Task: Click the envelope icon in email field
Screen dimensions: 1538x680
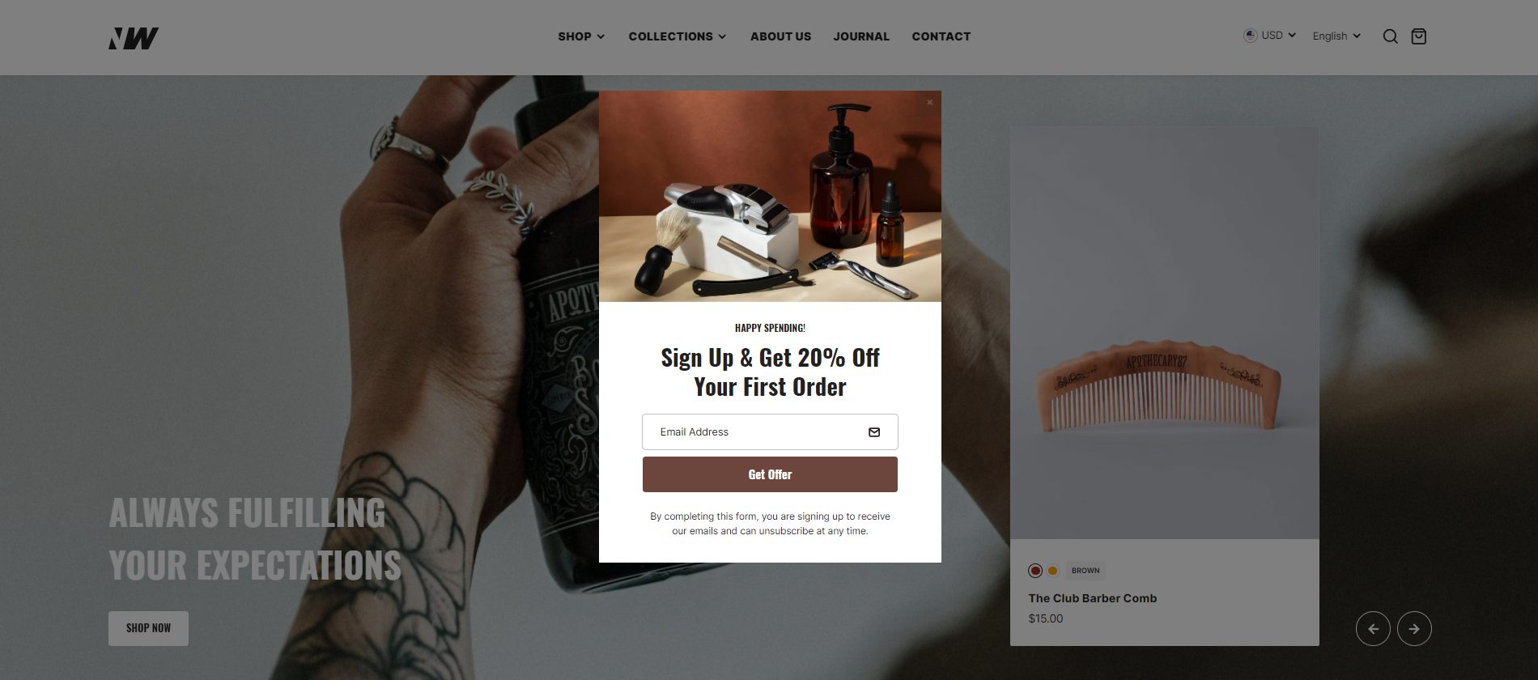Action: point(874,432)
